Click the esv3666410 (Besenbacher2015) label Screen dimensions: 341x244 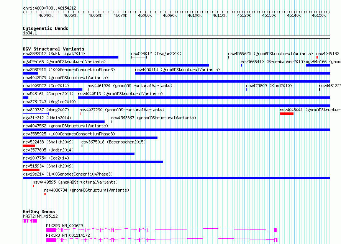pyautogui.click(x=273, y=62)
